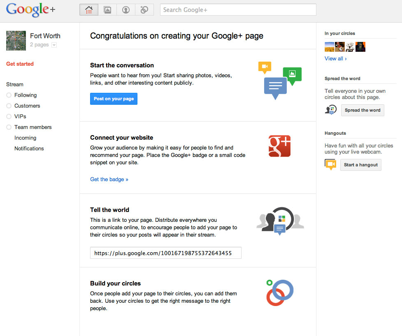Click the 2 pages label
The height and width of the screenshot is (336, 402).
(x=39, y=45)
